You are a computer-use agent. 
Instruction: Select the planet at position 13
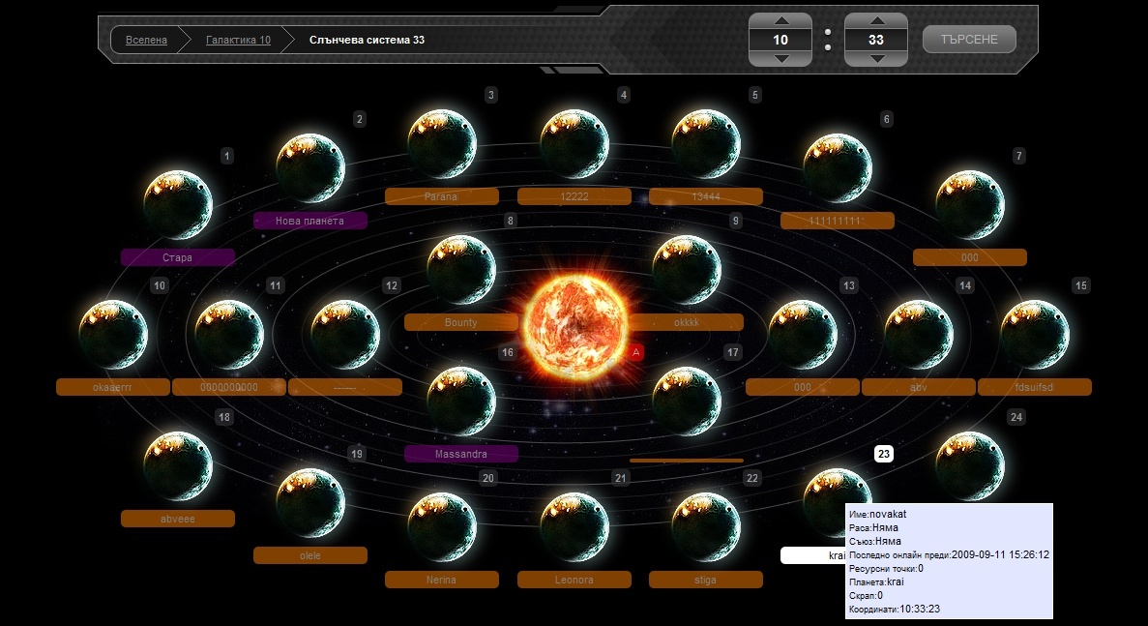(x=803, y=335)
